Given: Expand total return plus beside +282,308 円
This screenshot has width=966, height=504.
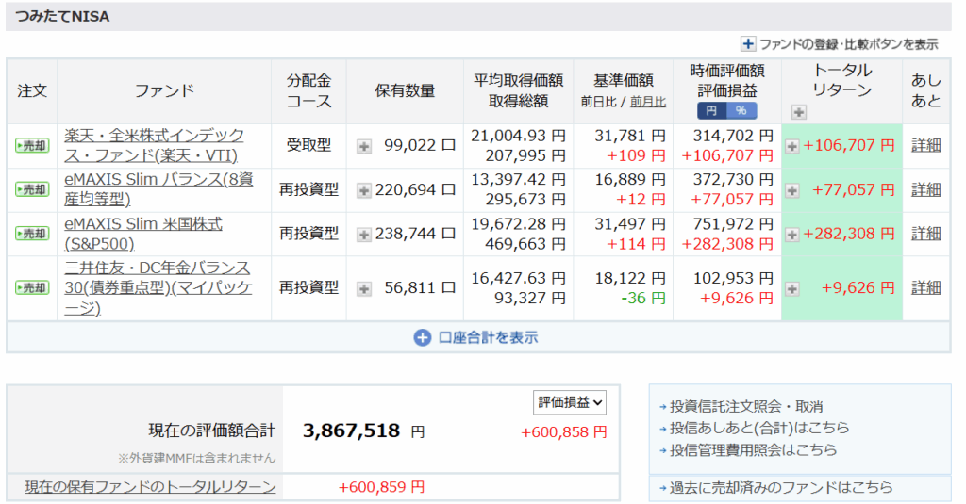Looking at the screenshot, I should pos(792,235).
